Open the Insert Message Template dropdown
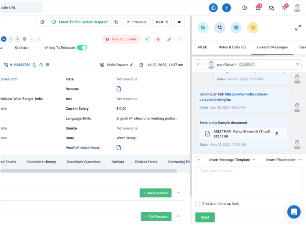 232,160
